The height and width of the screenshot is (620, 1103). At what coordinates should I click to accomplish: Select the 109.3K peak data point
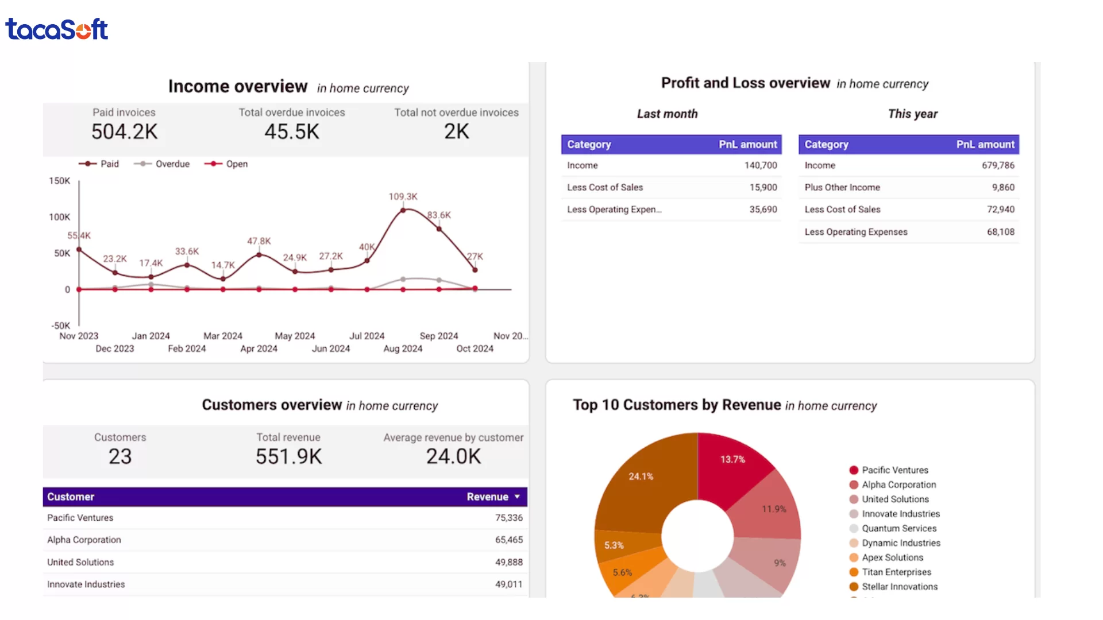(x=403, y=210)
